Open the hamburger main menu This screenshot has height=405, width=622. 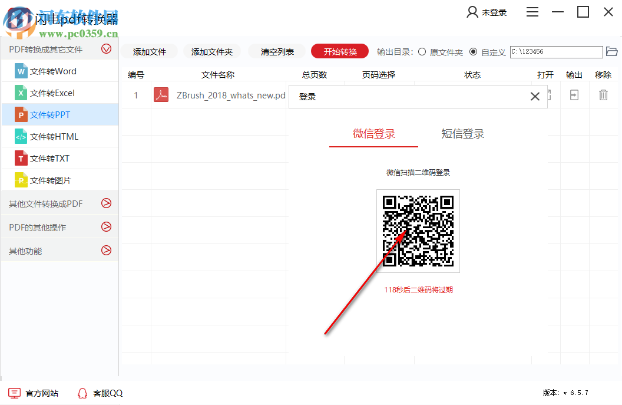pos(532,12)
